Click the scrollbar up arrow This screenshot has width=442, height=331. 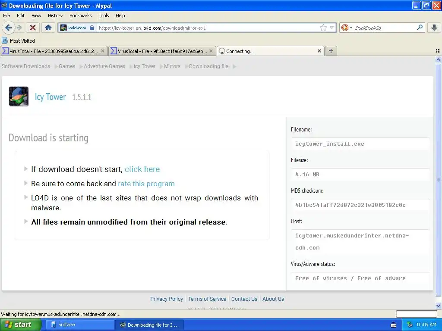click(x=438, y=59)
